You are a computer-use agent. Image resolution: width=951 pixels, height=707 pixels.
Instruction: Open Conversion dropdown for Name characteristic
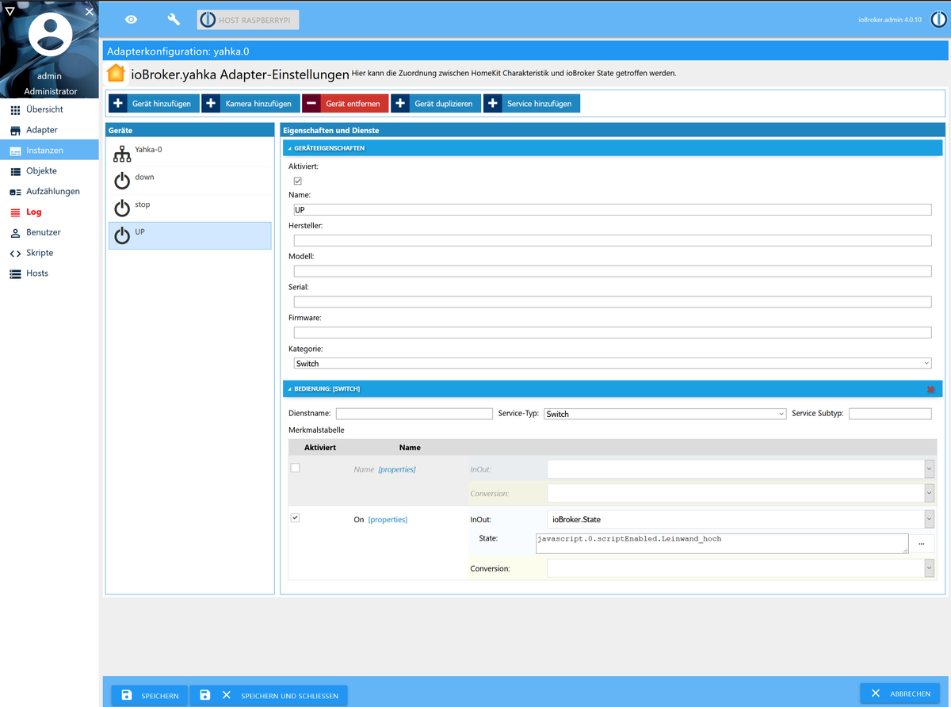(x=741, y=493)
